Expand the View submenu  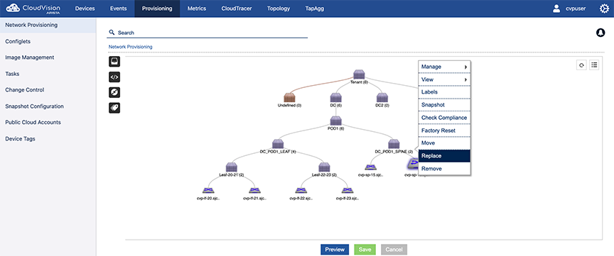(x=444, y=79)
